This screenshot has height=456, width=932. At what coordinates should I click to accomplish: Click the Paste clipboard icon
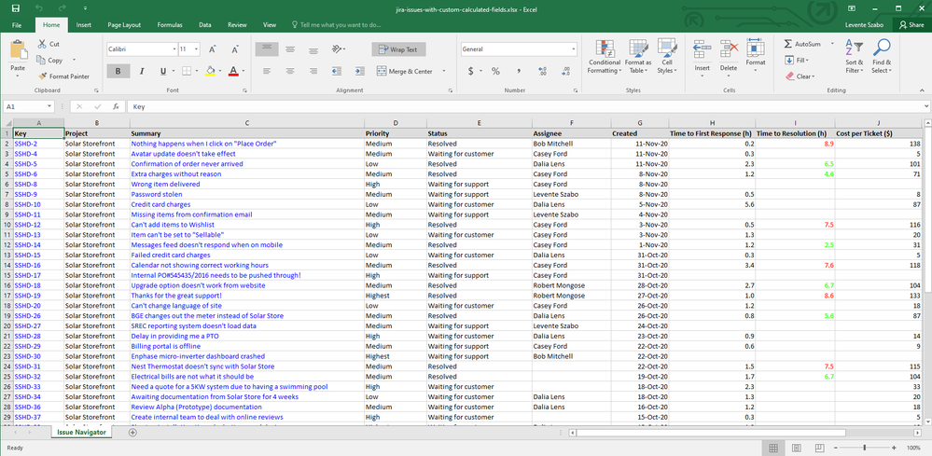18,49
